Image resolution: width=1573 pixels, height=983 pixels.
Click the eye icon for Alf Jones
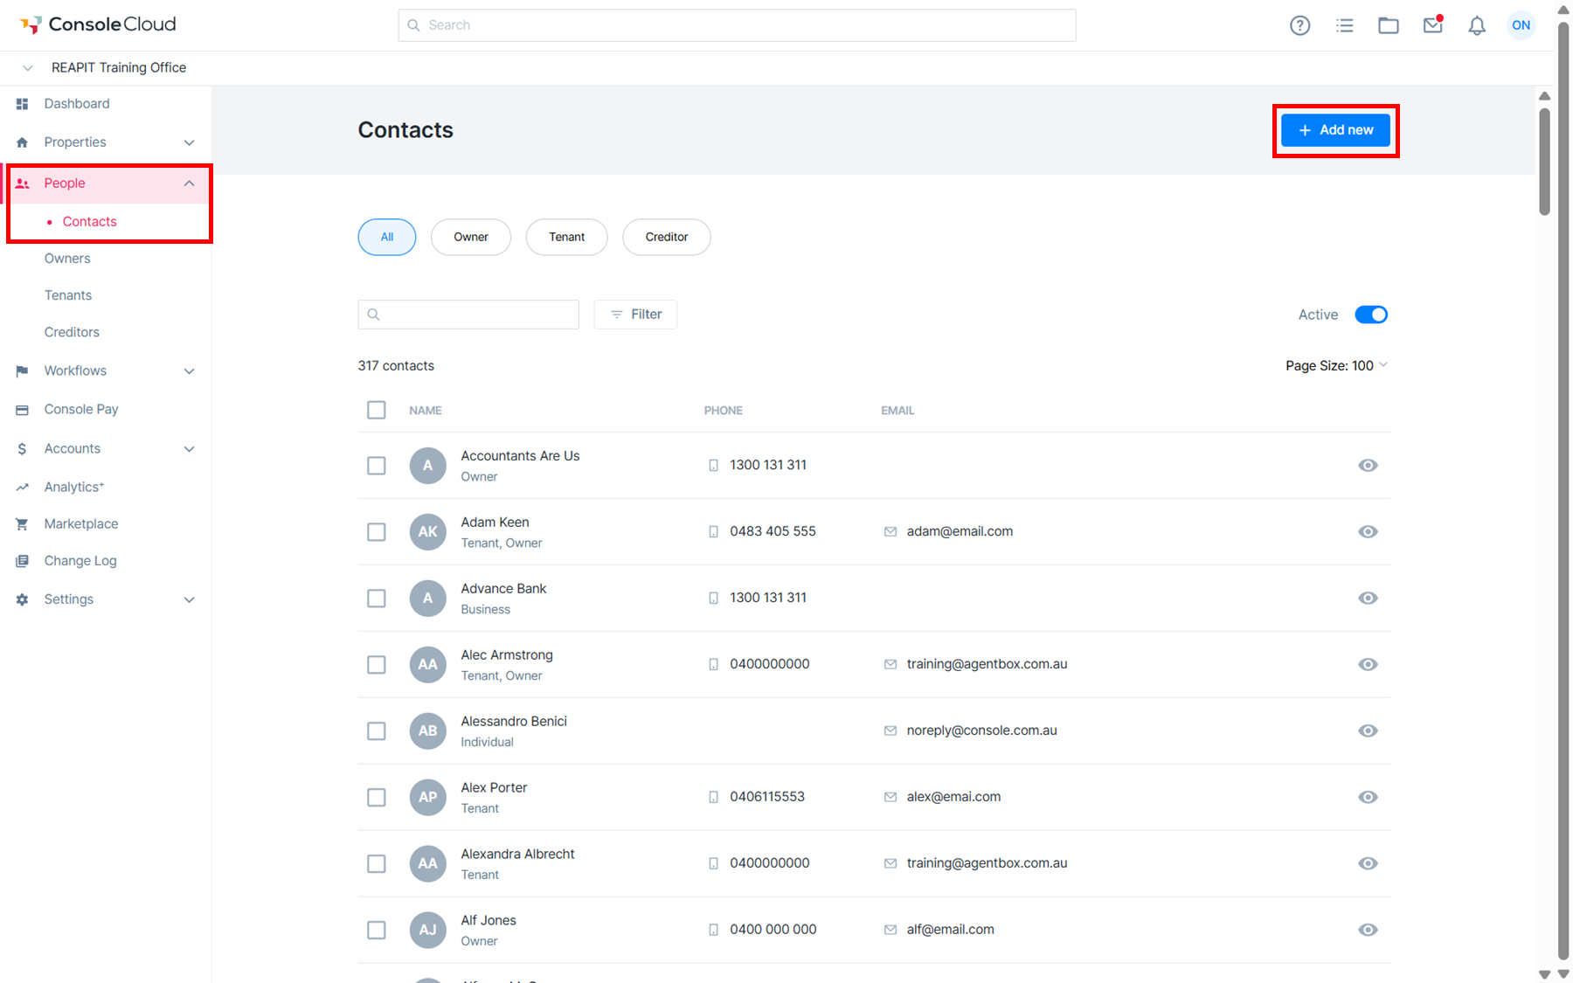tap(1368, 930)
